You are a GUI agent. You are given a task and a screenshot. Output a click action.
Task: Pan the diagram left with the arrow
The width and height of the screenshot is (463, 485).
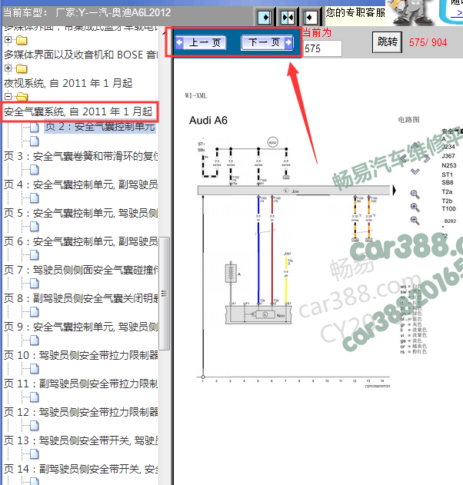coord(403,159)
